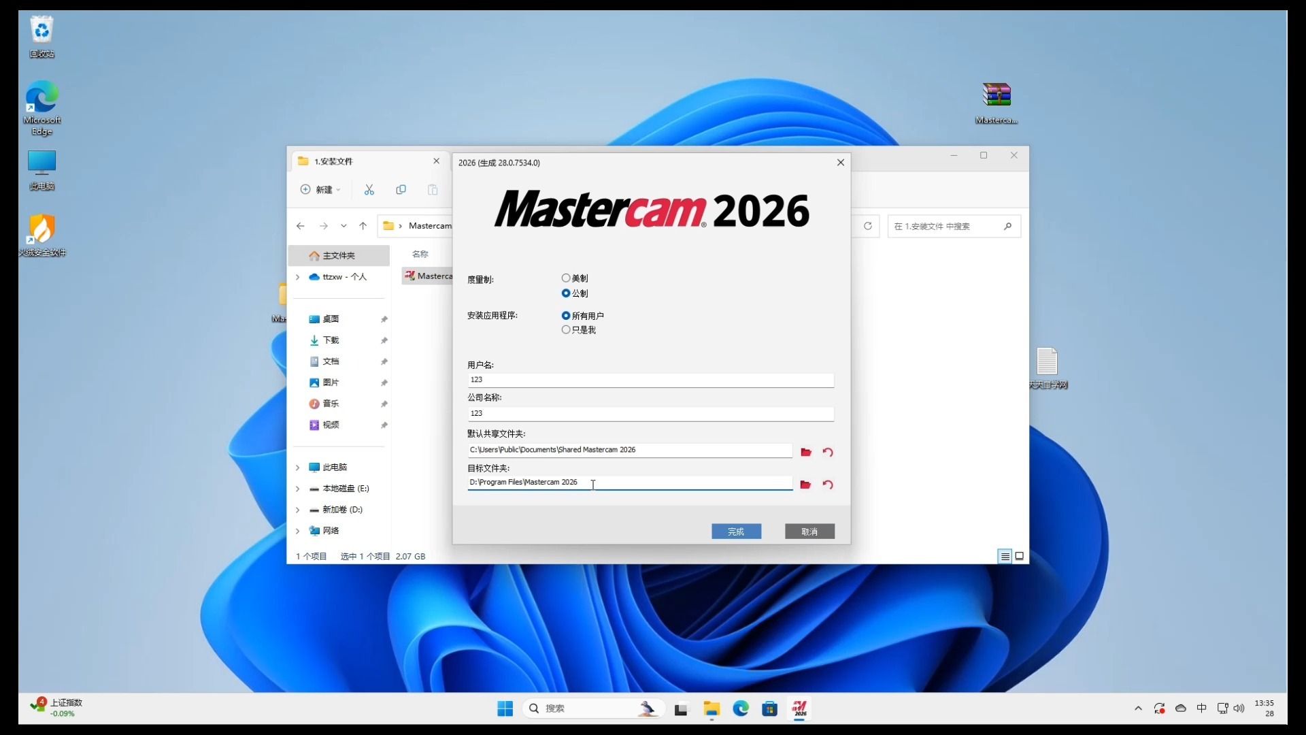Go up one folder level in File Explorer

[363, 226]
